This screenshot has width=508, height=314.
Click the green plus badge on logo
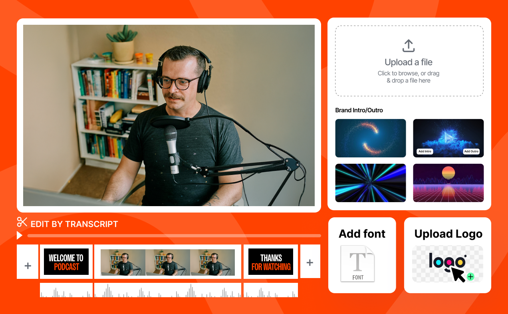pyautogui.click(x=470, y=276)
